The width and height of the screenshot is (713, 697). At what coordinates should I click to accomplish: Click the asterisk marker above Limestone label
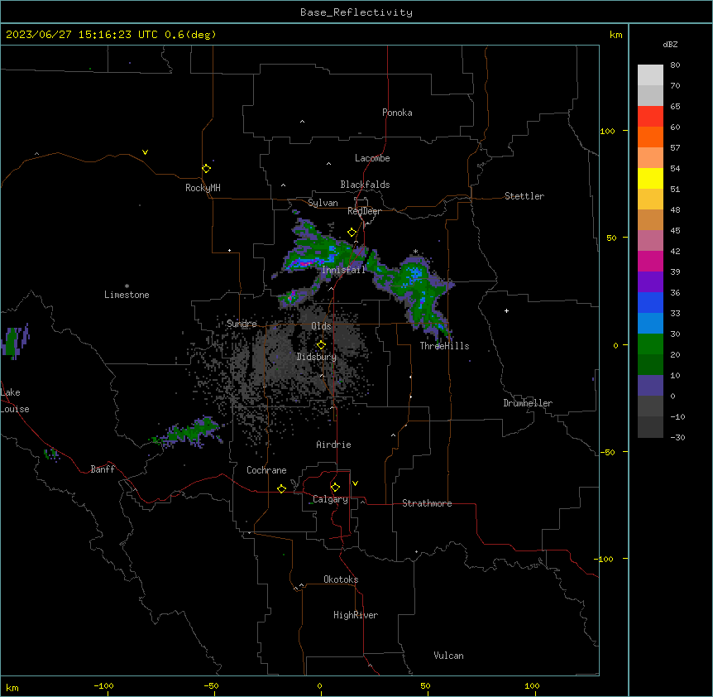click(127, 286)
